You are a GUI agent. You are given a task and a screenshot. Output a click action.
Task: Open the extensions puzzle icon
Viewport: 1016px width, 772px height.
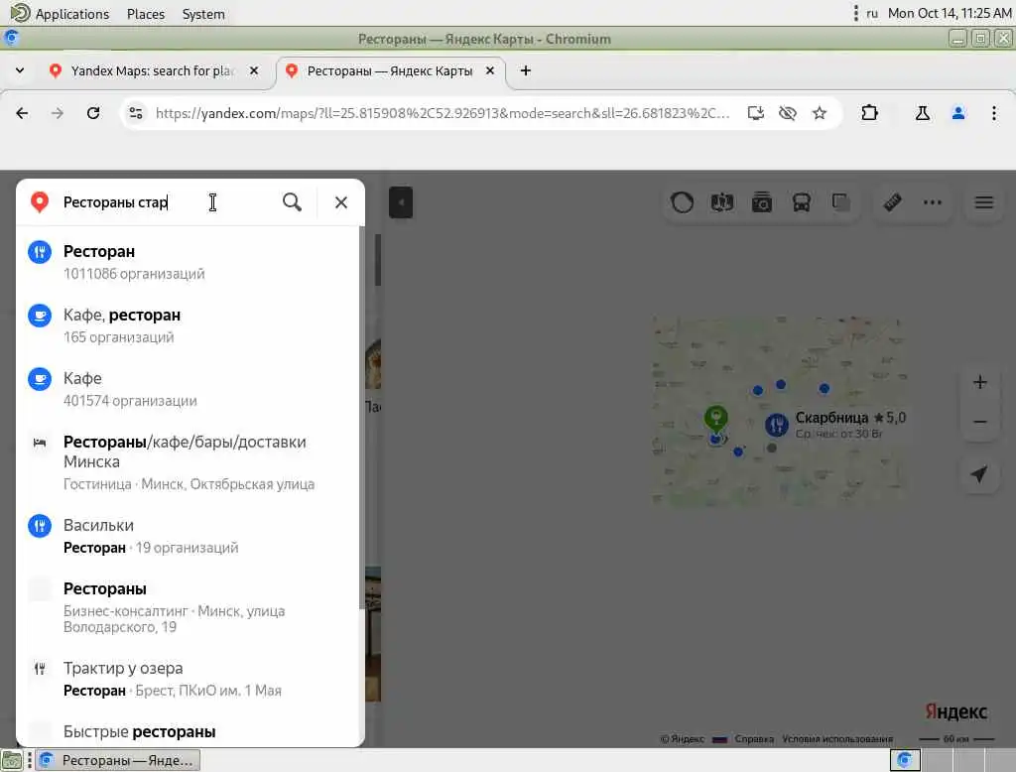point(869,113)
